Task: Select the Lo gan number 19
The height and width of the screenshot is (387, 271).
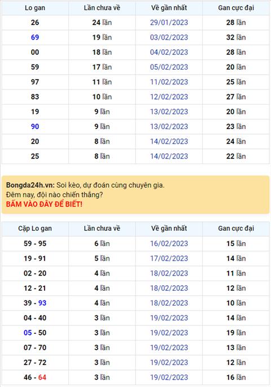Action: [x=35, y=111]
